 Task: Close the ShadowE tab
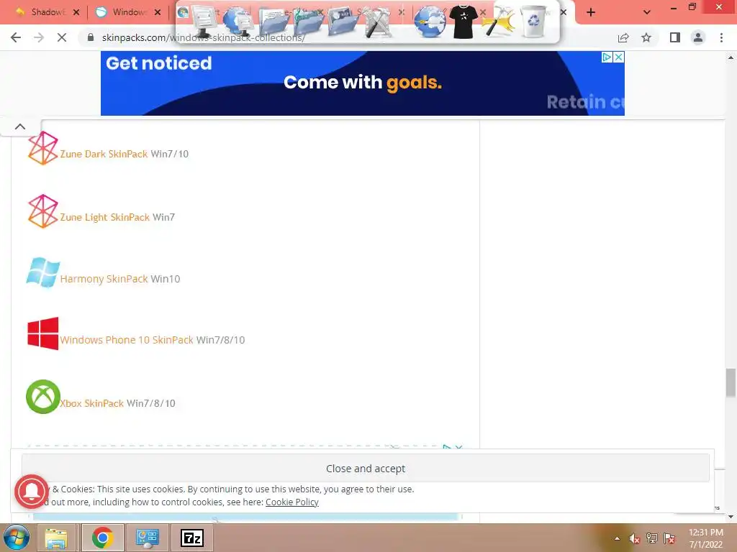76,12
